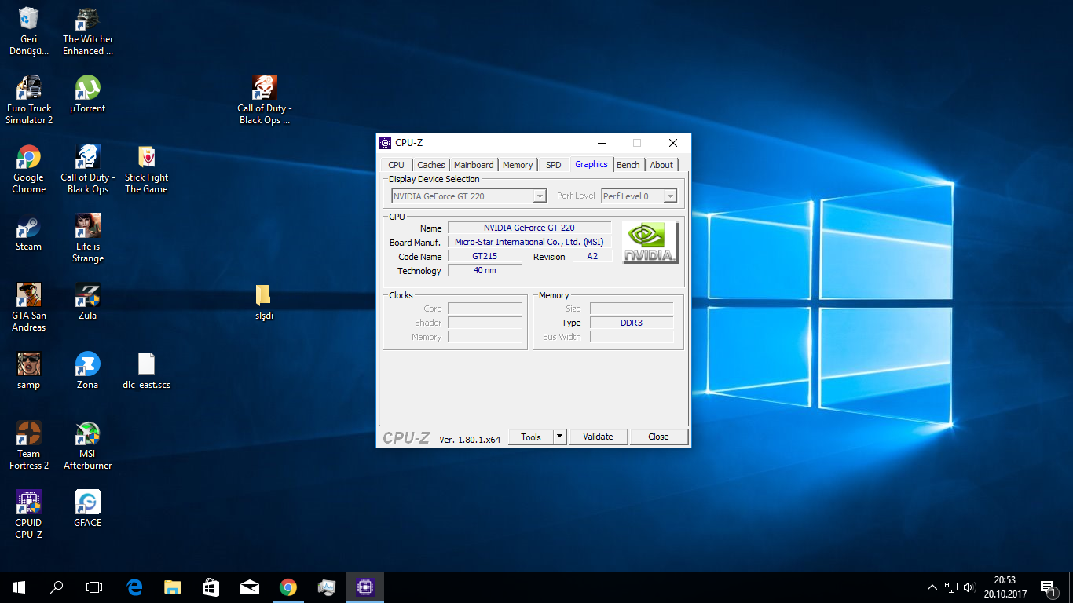Switch to the Caches tab

(431, 165)
